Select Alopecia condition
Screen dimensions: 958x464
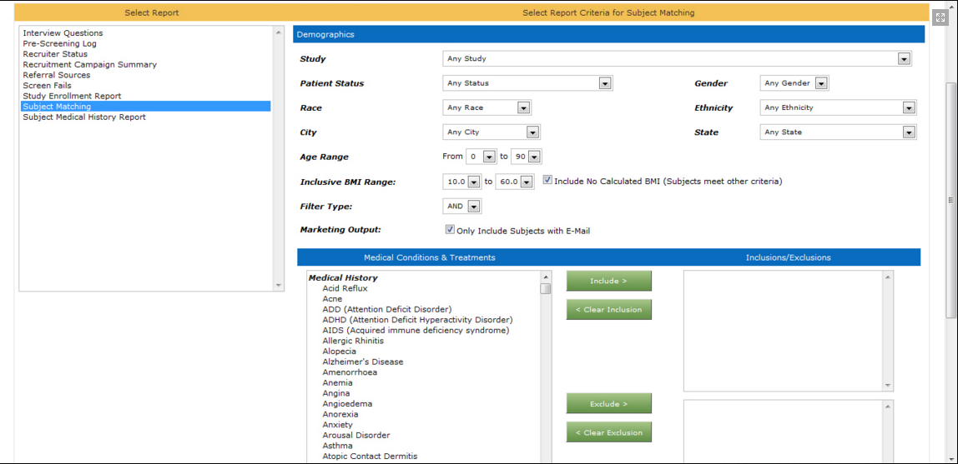[x=339, y=352]
